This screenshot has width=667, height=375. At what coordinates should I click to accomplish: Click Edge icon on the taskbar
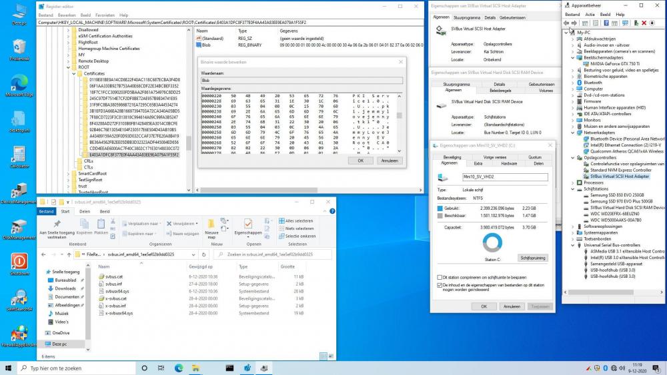click(179, 368)
